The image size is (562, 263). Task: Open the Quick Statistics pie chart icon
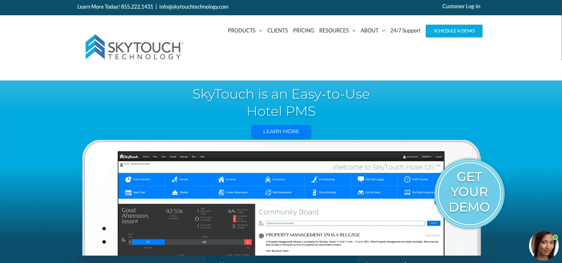pos(128,179)
